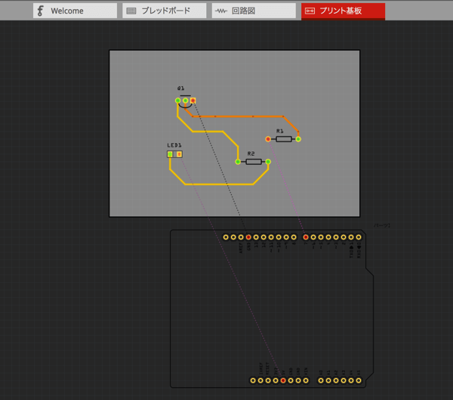The width and height of the screenshot is (453, 400).
Task: Select the R1 label text
Action: (x=279, y=131)
